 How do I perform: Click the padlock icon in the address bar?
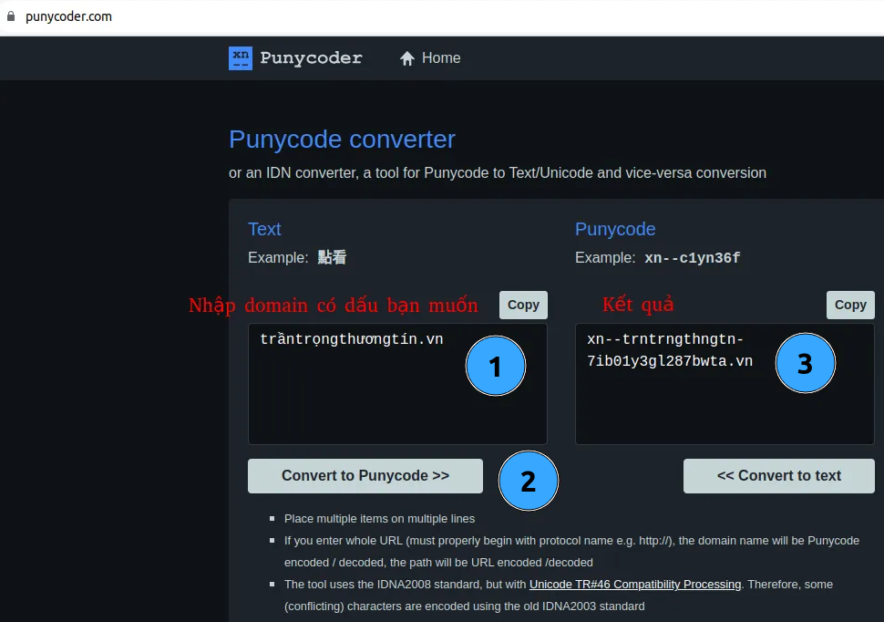(11, 16)
